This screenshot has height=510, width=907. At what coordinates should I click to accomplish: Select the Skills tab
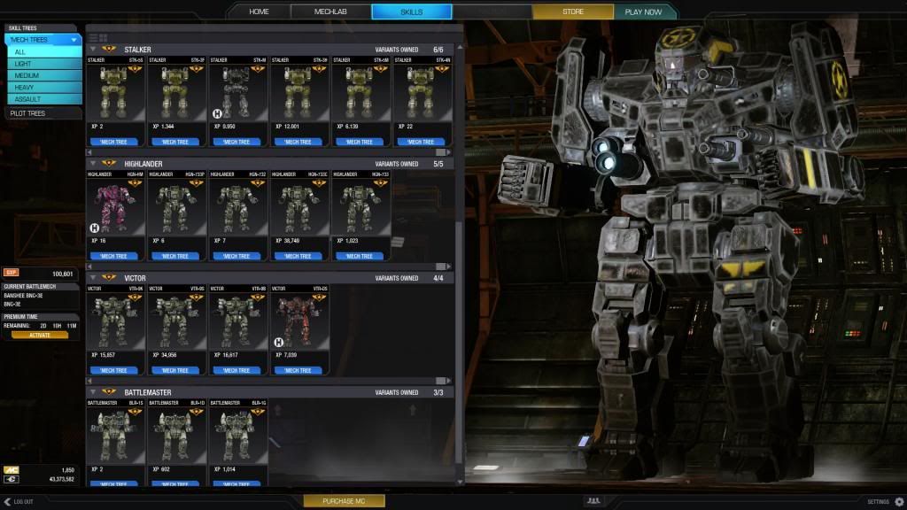click(411, 12)
